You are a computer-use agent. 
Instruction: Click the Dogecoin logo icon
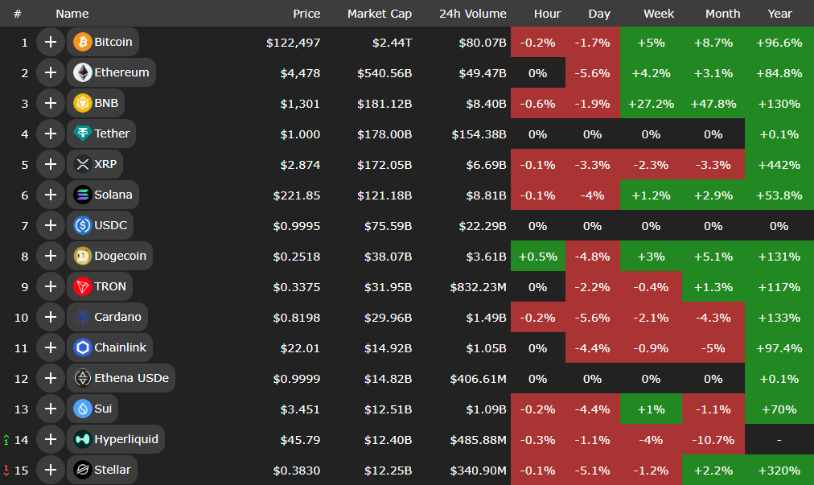point(83,256)
